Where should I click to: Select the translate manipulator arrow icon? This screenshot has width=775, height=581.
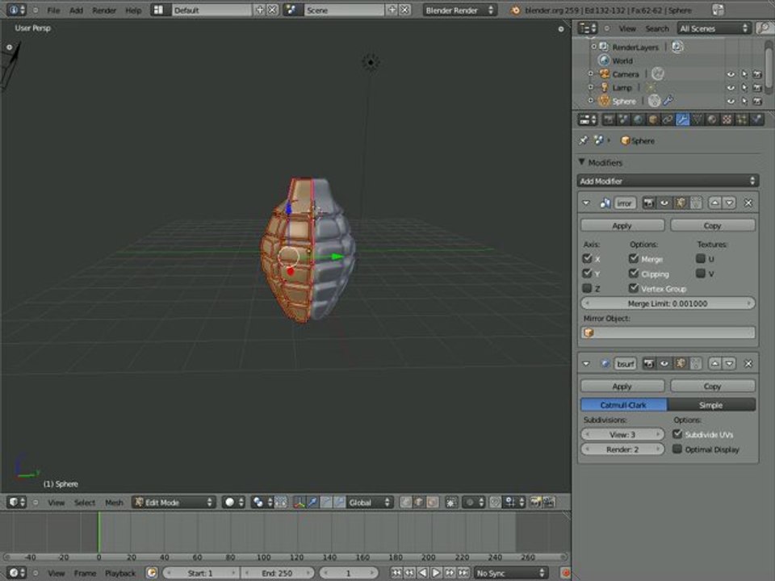pyautogui.click(x=312, y=503)
